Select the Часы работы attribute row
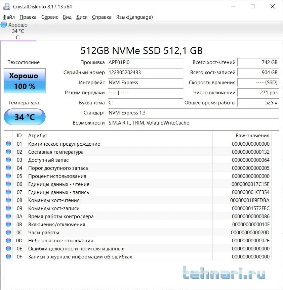Screen dimensions: 283x290 [x=137, y=233]
